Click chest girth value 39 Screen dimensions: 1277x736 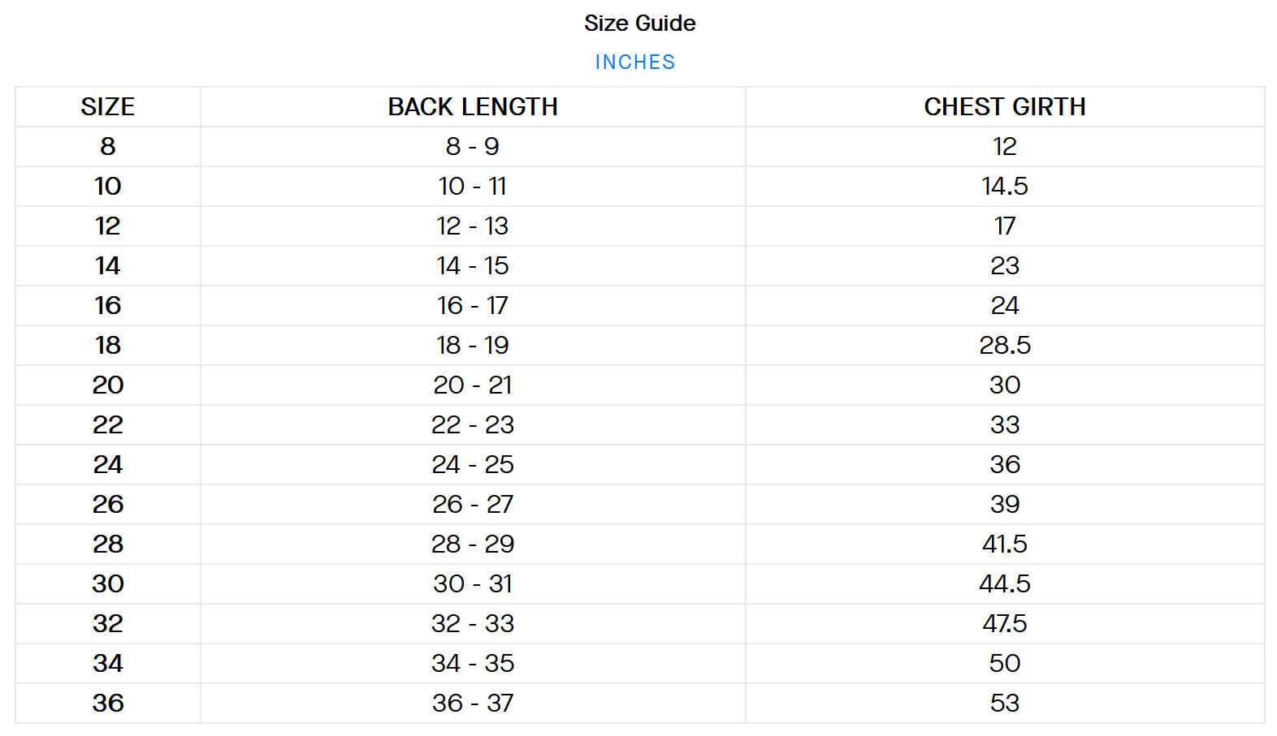[1005, 505]
